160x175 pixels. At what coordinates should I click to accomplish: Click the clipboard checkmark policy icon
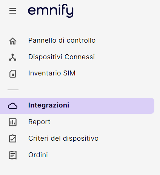pos(12,138)
